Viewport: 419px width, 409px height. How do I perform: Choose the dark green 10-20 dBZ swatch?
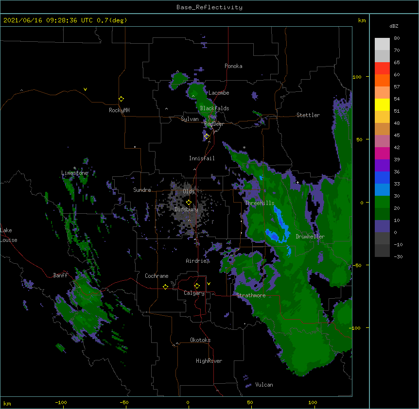(382, 214)
